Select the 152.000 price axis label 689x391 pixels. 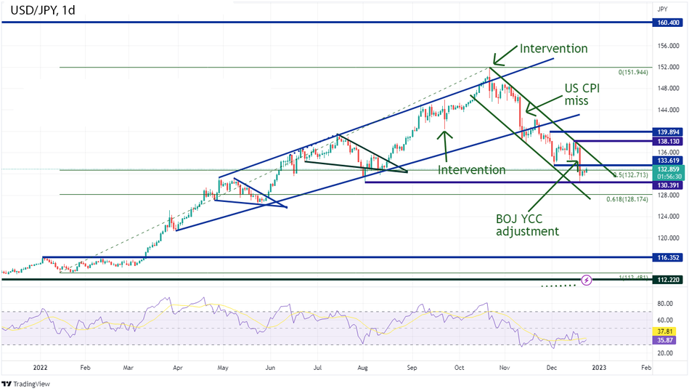668,67
